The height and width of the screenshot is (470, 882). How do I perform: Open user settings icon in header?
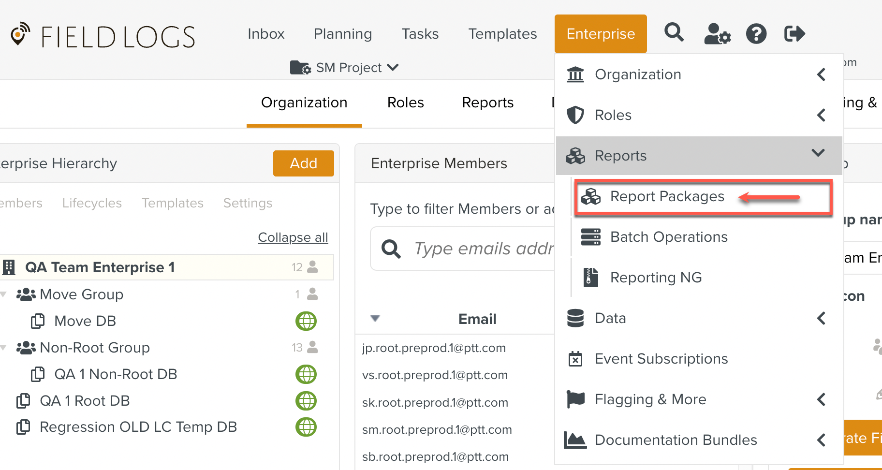coord(717,34)
